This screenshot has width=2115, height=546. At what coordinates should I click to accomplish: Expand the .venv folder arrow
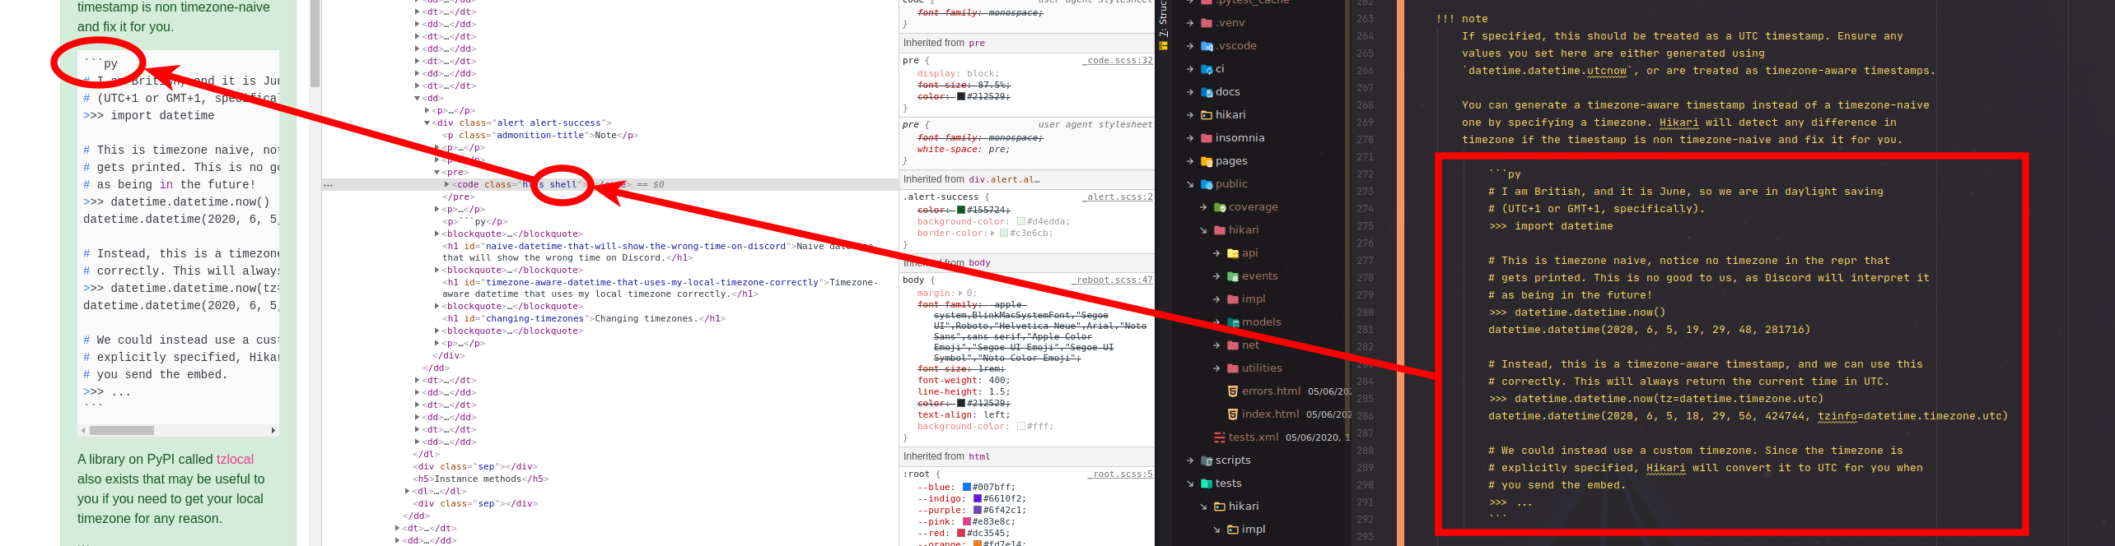pos(1190,23)
